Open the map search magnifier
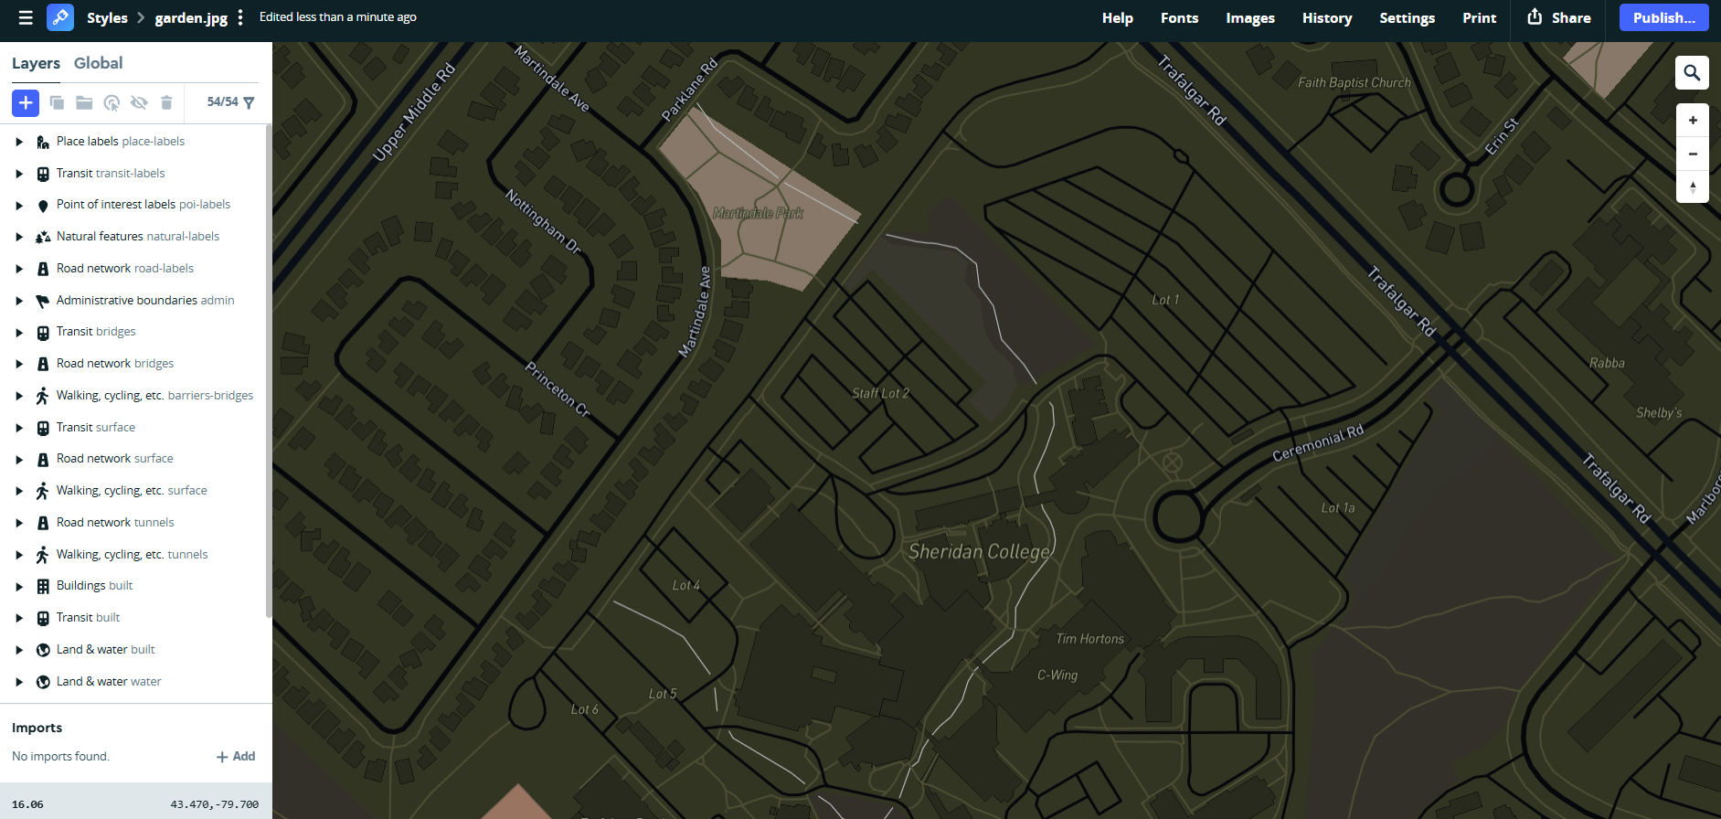1721x819 pixels. click(x=1692, y=73)
